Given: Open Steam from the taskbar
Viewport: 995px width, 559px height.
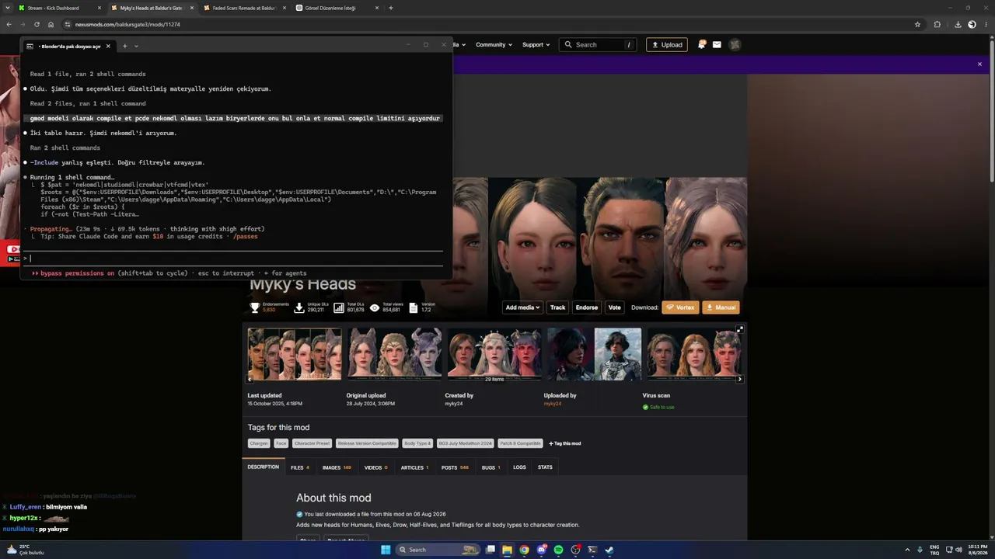Looking at the screenshot, I should (609, 550).
